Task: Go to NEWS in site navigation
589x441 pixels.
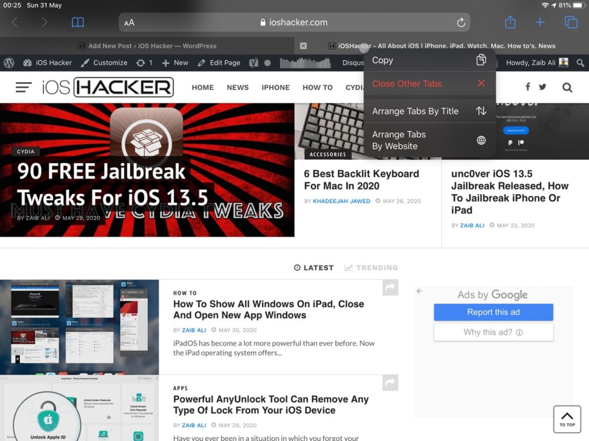Action: (238, 87)
